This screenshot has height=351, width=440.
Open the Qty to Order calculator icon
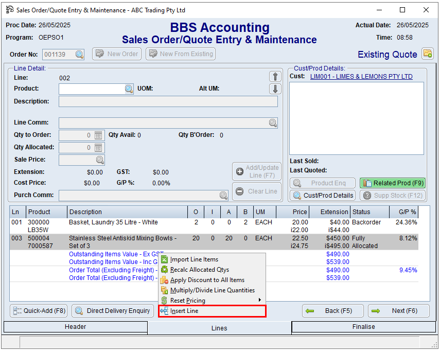click(99, 135)
